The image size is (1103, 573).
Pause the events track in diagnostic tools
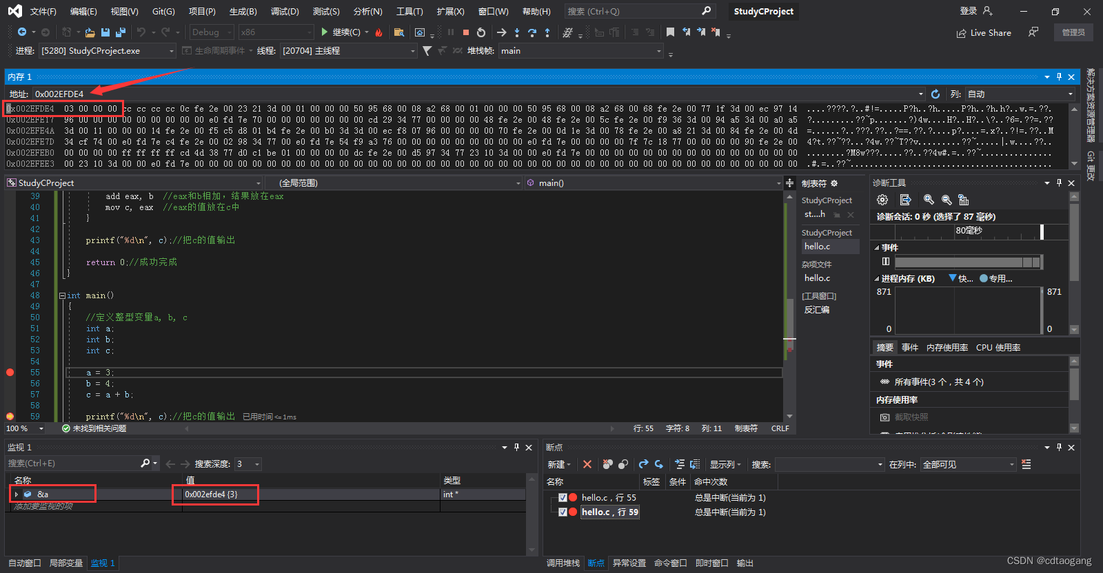click(886, 262)
